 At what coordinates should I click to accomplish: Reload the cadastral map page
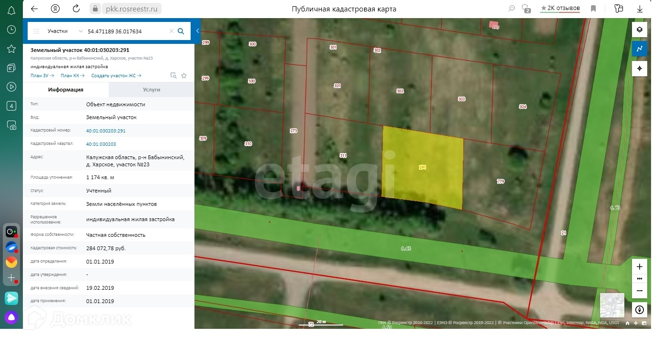pyautogui.click(x=76, y=9)
